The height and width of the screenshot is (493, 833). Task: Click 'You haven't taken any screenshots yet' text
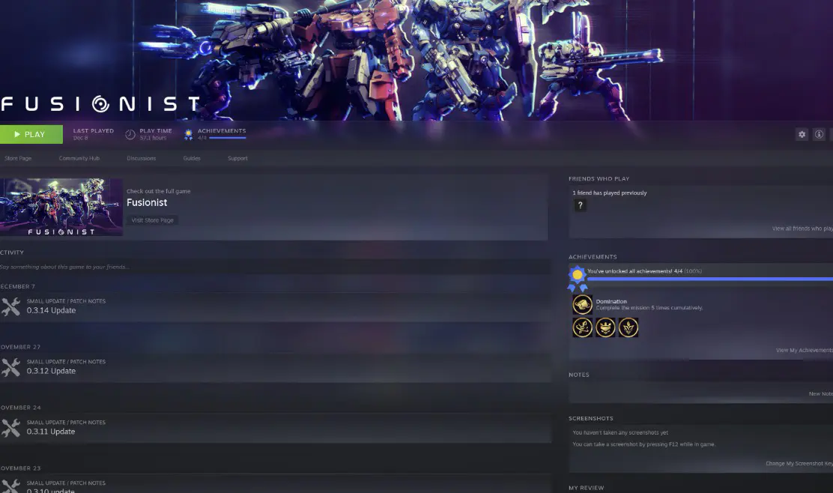pyautogui.click(x=620, y=432)
